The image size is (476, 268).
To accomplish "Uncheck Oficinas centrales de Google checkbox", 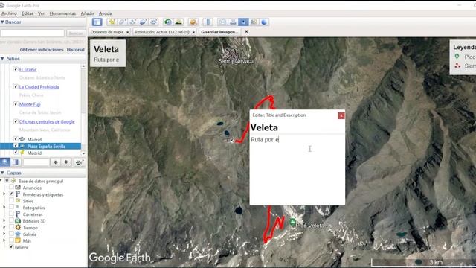I will 16,121.
